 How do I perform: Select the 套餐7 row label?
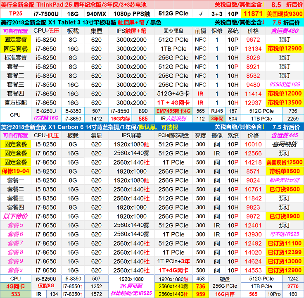tap(16, 243)
